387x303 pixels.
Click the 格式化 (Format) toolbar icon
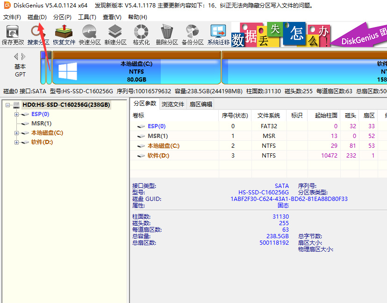pyautogui.click(x=141, y=35)
